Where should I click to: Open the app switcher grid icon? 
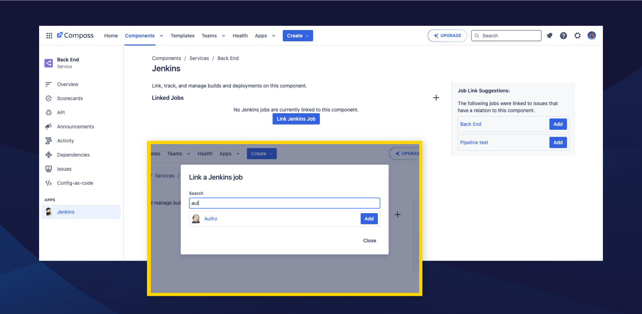[x=49, y=36]
